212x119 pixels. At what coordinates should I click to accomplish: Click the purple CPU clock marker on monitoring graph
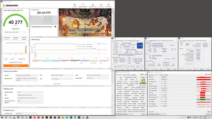point(99,44)
